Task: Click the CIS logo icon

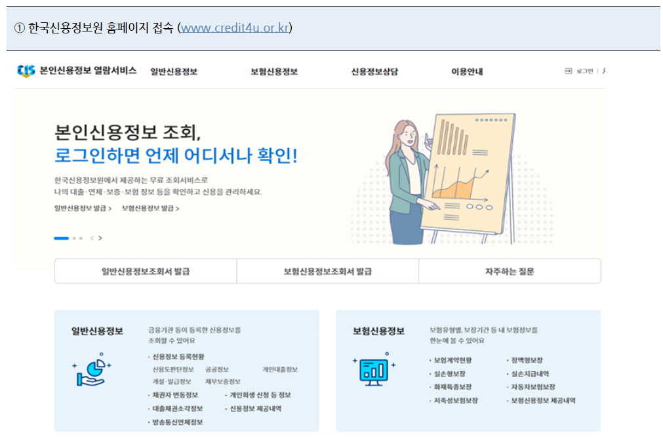Action: (26, 71)
